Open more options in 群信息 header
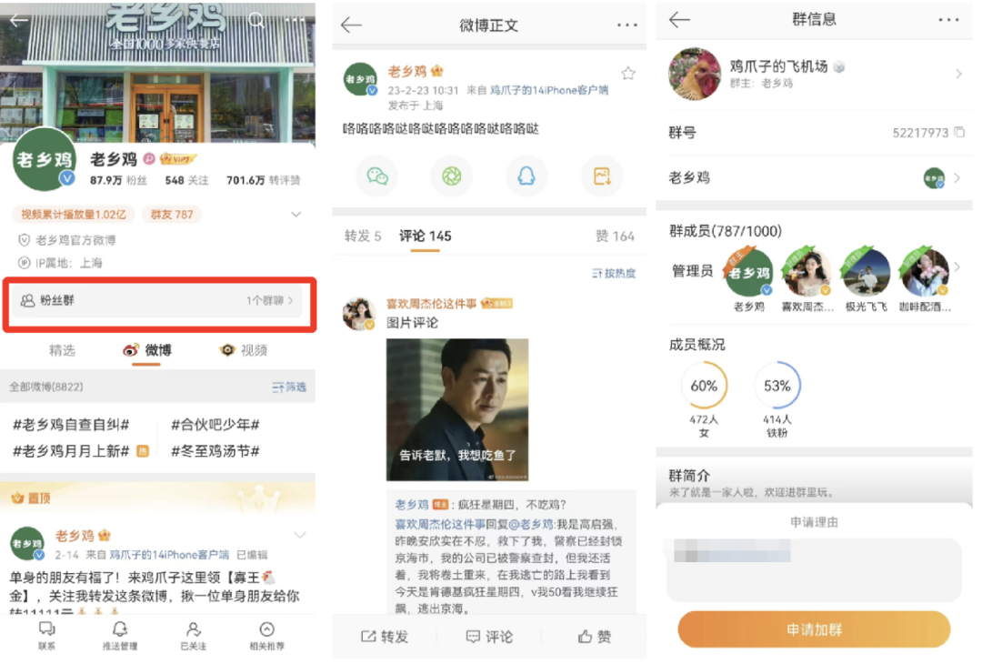The height and width of the screenshot is (664, 982). click(948, 20)
